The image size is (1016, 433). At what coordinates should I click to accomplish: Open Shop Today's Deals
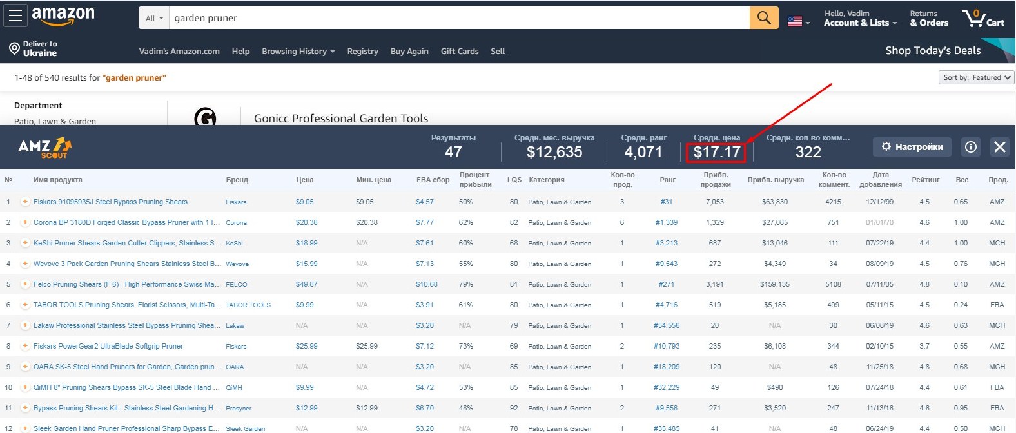tap(933, 50)
